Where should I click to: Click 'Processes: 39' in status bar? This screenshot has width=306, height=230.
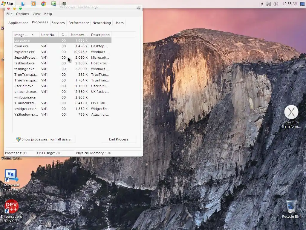pyautogui.click(x=16, y=153)
